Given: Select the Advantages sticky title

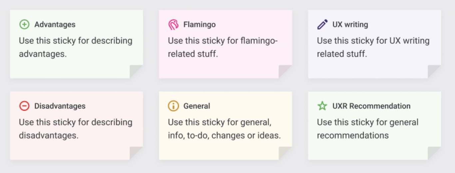Looking at the screenshot, I should point(55,25).
